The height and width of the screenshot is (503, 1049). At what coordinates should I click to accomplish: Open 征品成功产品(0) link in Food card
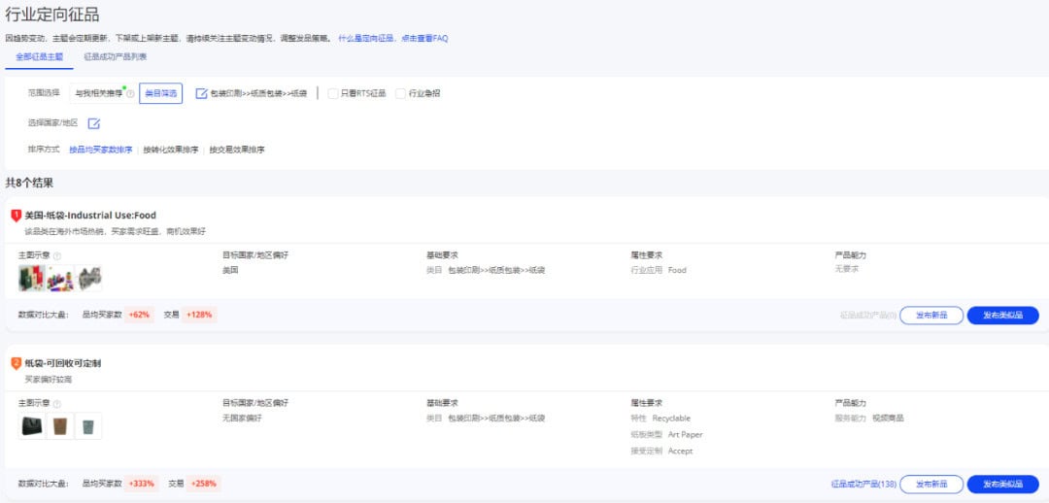point(868,316)
